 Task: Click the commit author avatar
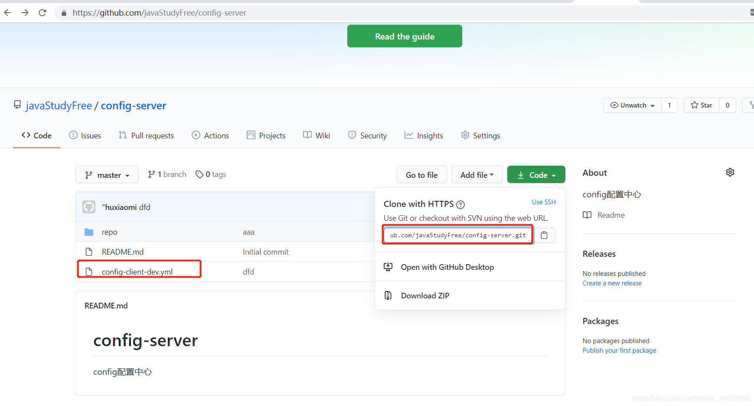pos(89,207)
